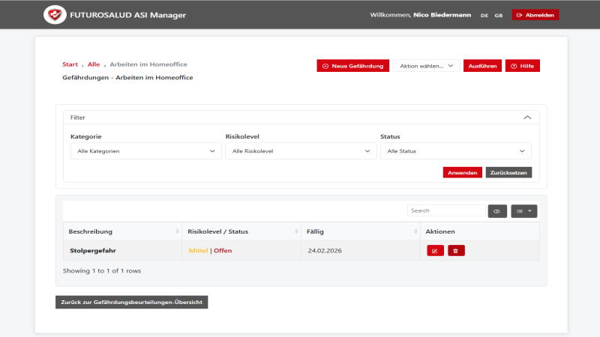This screenshot has height=337, width=600.
Task: Click the Offen status text
Action: pyautogui.click(x=223, y=251)
